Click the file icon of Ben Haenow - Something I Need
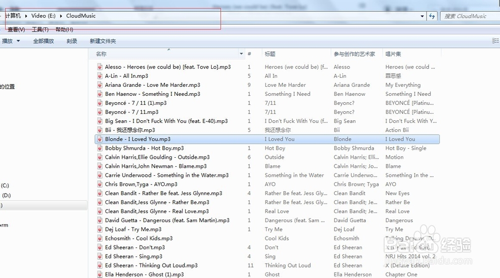The image size is (500, 278). coord(100,94)
